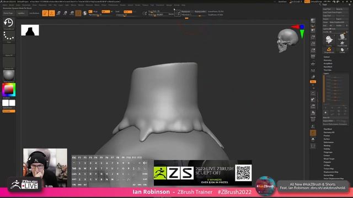
Task: Open the material sphere picker
Action: click(x=9, y=76)
